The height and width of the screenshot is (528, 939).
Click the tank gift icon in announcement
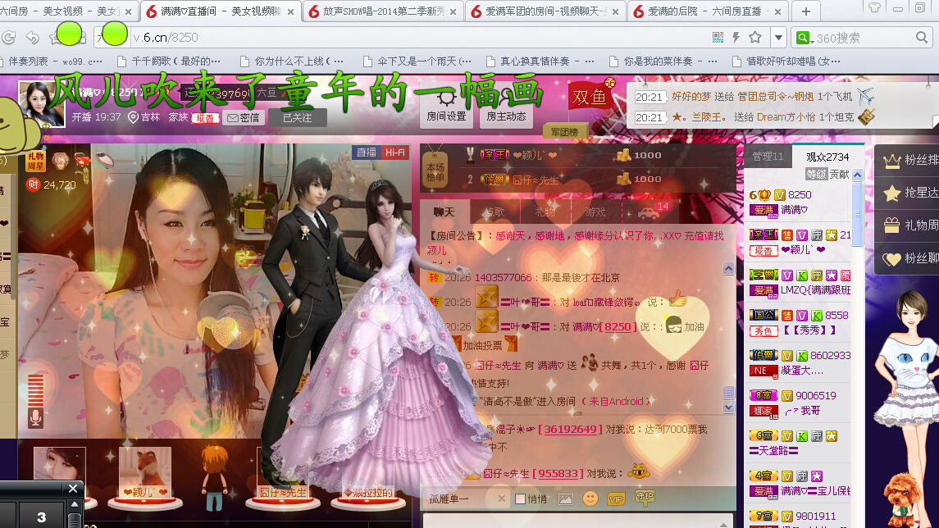click(866, 116)
